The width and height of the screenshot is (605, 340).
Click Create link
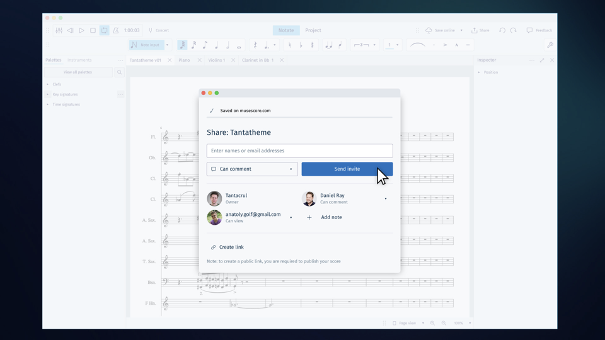228,247
